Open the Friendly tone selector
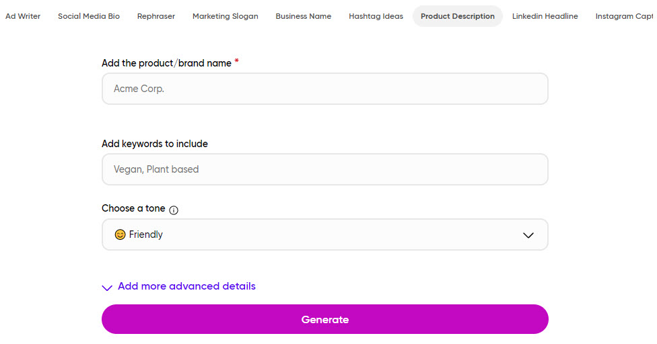The height and width of the screenshot is (344, 657). [324, 234]
